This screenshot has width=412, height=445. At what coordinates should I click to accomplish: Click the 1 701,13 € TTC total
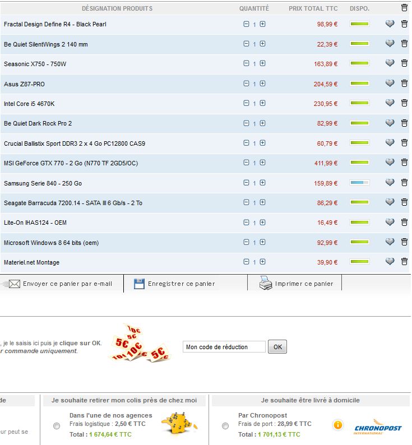pyautogui.click(x=279, y=434)
